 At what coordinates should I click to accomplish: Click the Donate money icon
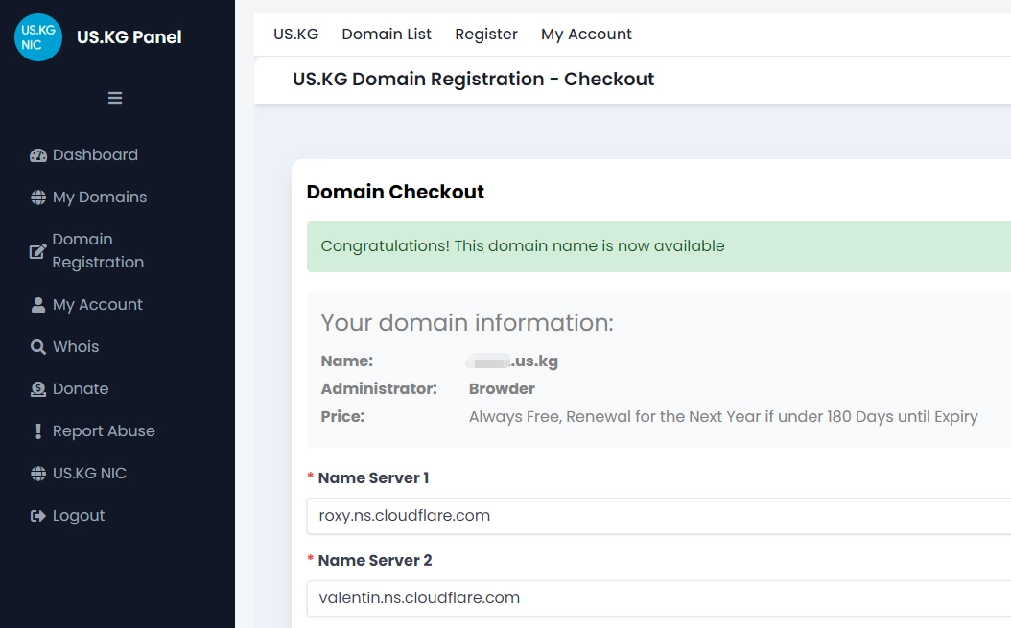[x=38, y=389]
